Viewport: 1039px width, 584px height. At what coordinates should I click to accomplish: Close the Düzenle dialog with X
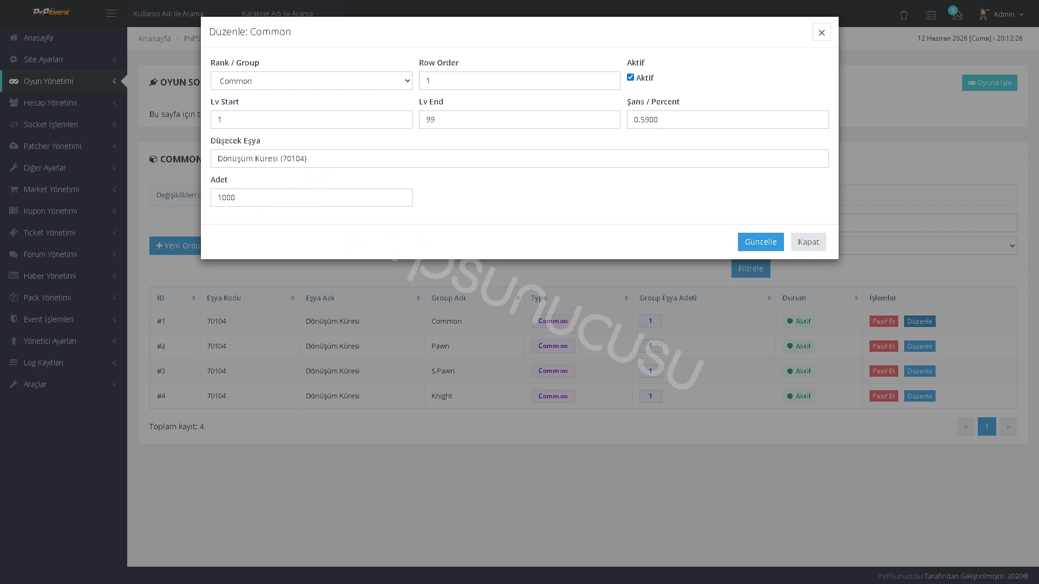821,32
